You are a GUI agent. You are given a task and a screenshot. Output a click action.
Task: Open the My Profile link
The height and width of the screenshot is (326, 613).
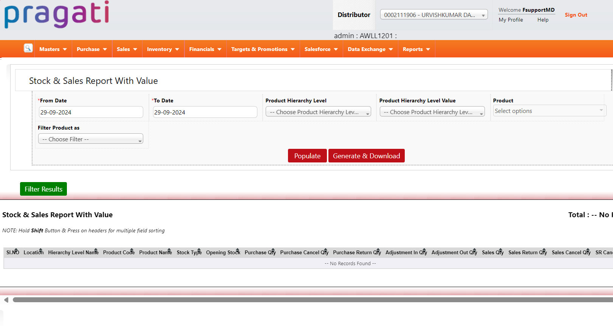(x=511, y=20)
